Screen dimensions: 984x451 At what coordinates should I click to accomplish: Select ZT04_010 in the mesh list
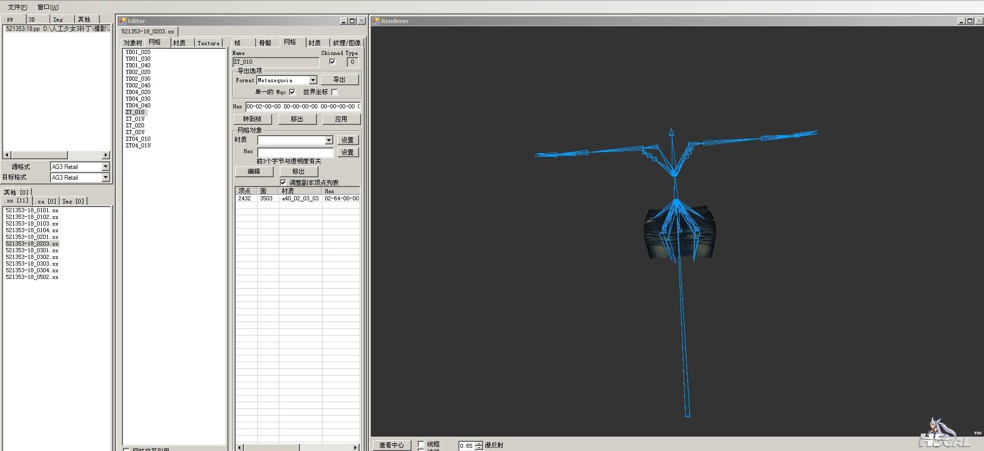coord(138,139)
